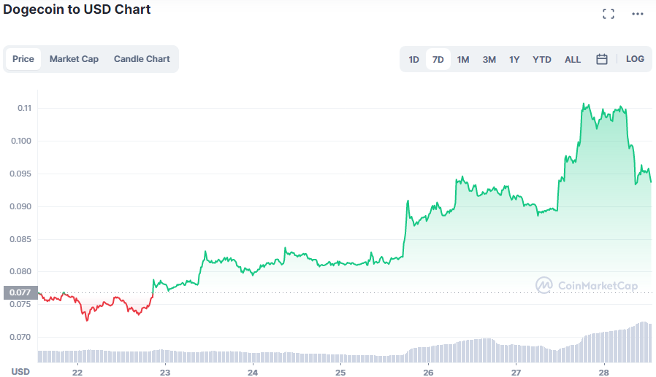Set chart range to 1Y
656x377 pixels.
click(x=514, y=59)
